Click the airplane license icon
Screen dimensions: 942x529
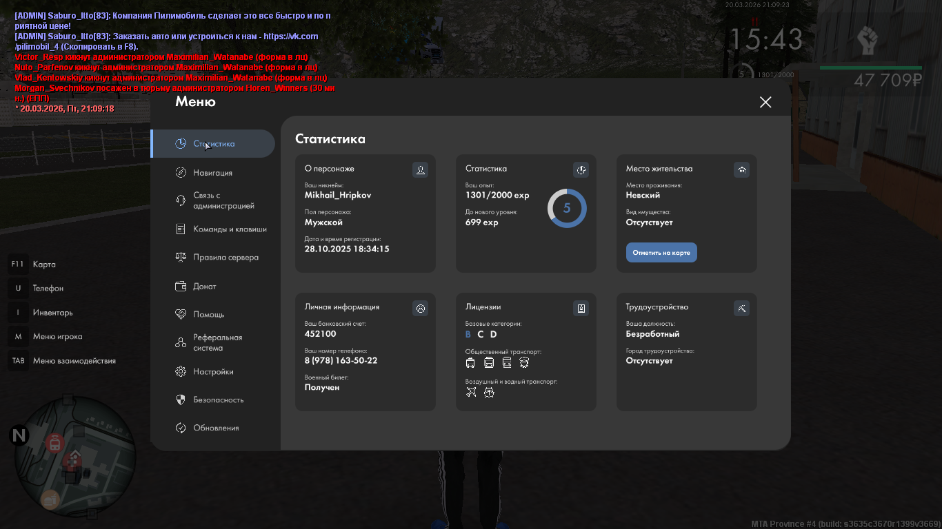pyautogui.click(x=471, y=392)
